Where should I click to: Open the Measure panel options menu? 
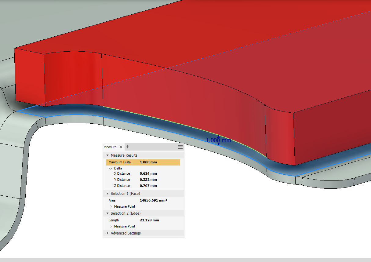click(x=180, y=147)
